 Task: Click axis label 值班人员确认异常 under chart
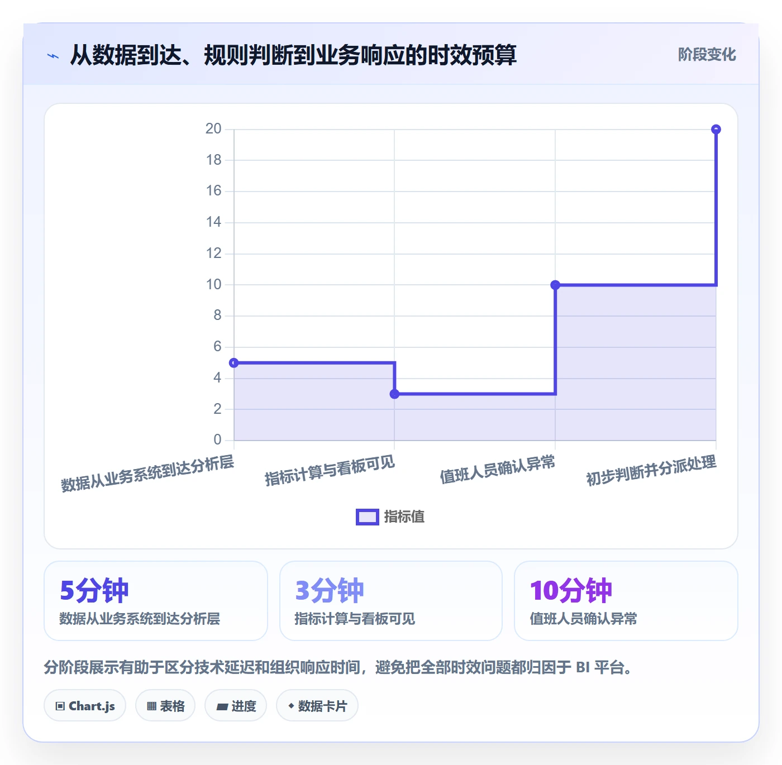(x=498, y=470)
